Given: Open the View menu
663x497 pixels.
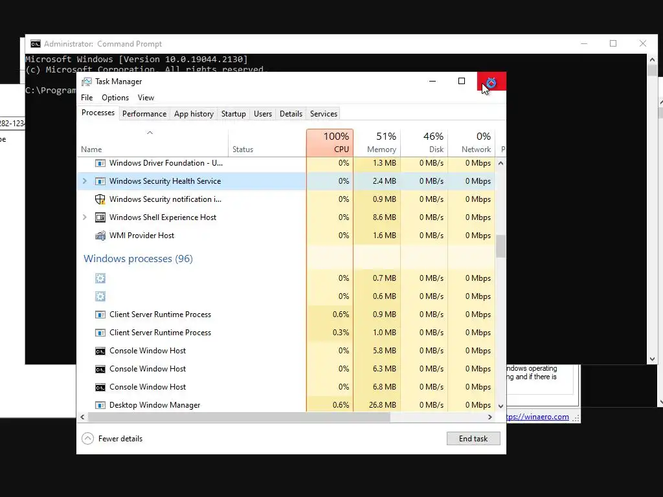Looking at the screenshot, I should coord(146,98).
